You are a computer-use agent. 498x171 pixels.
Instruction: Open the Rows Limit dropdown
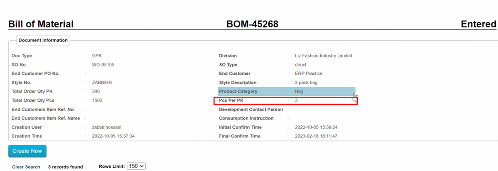click(136, 166)
